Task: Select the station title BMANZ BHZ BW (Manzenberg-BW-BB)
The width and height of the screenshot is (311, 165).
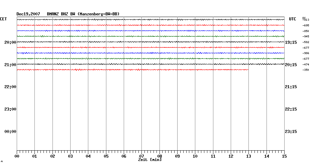Action: click(83, 14)
